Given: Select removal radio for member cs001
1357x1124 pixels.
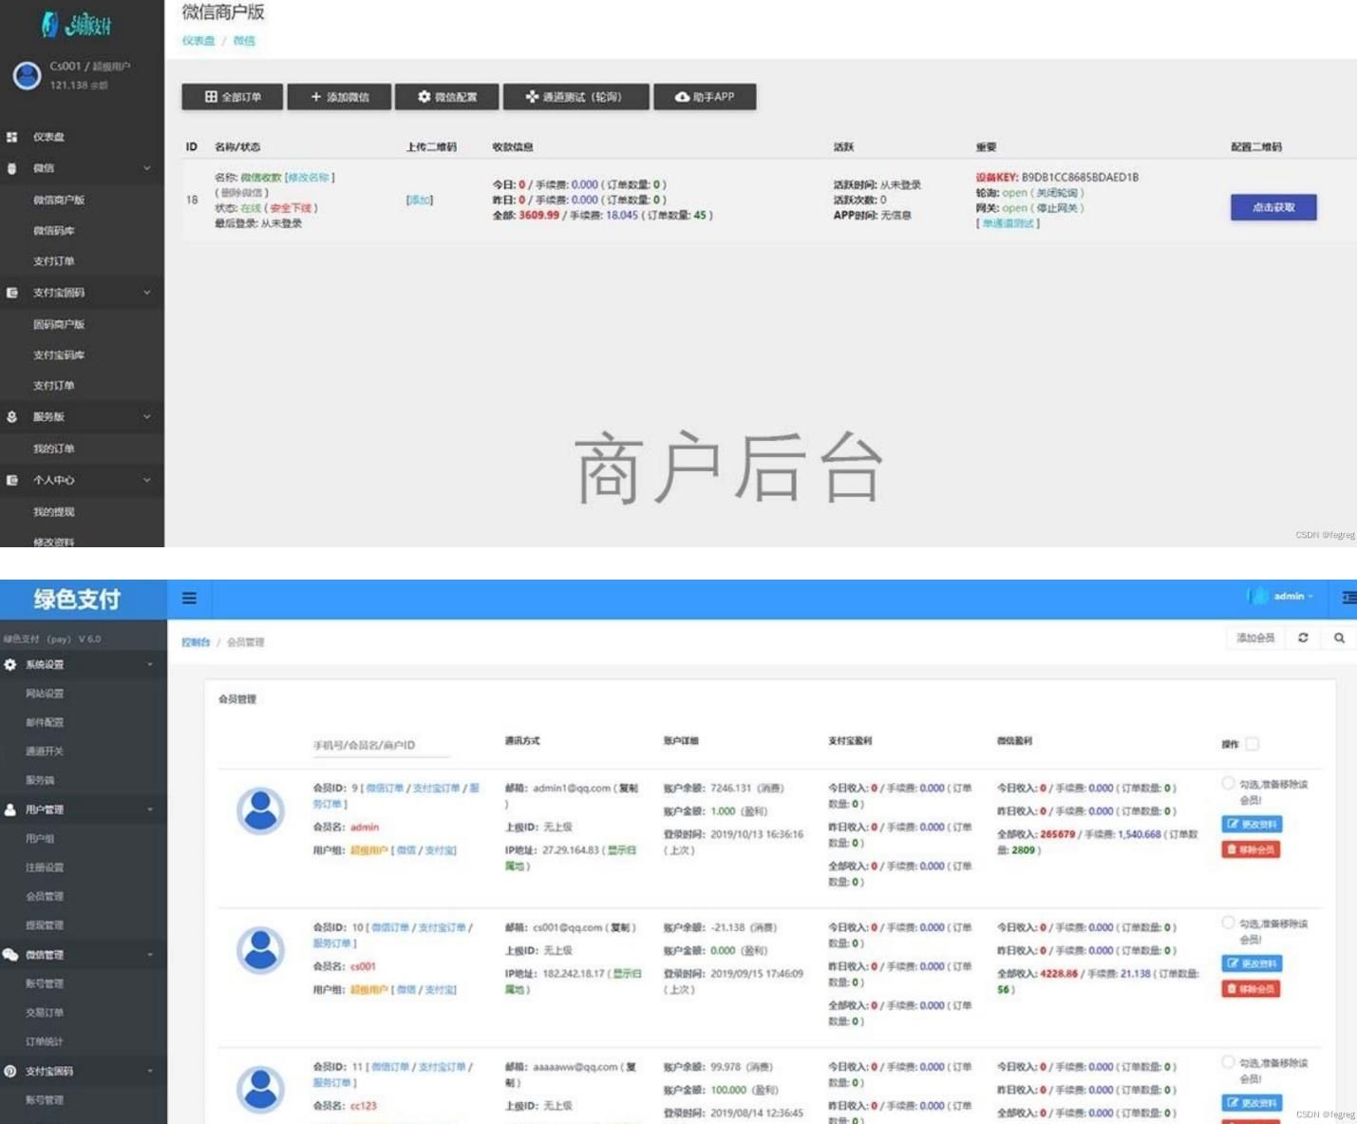Looking at the screenshot, I should click(1228, 923).
